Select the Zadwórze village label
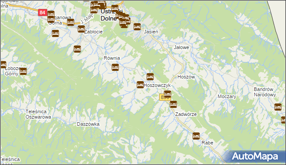The height and width of the screenshot is (165, 286). coord(186,114)
